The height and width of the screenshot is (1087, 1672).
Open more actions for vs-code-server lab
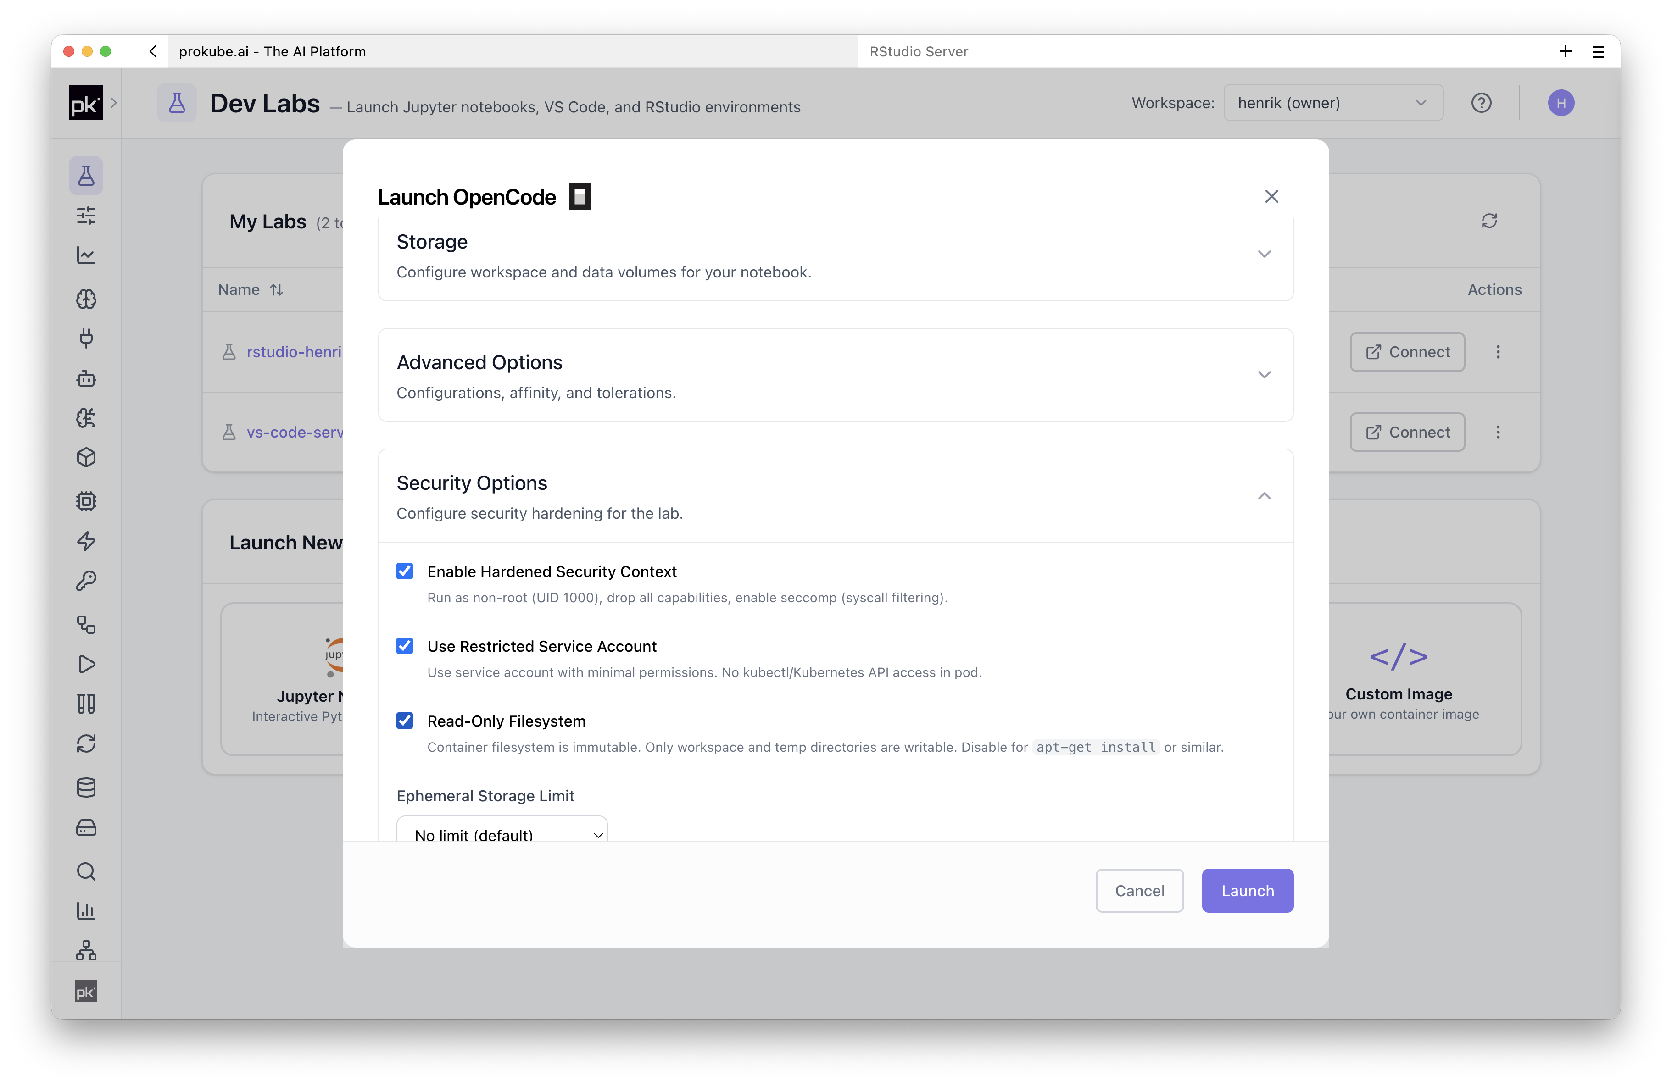1498,432
